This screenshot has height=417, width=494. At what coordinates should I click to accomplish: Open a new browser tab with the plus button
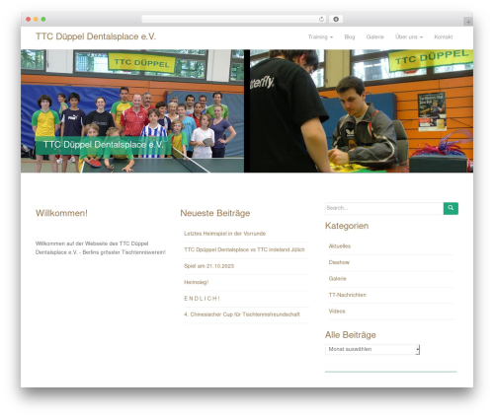click(468, 22)
